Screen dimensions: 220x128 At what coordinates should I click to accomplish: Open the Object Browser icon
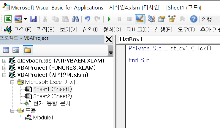click(x=172, y=19)
